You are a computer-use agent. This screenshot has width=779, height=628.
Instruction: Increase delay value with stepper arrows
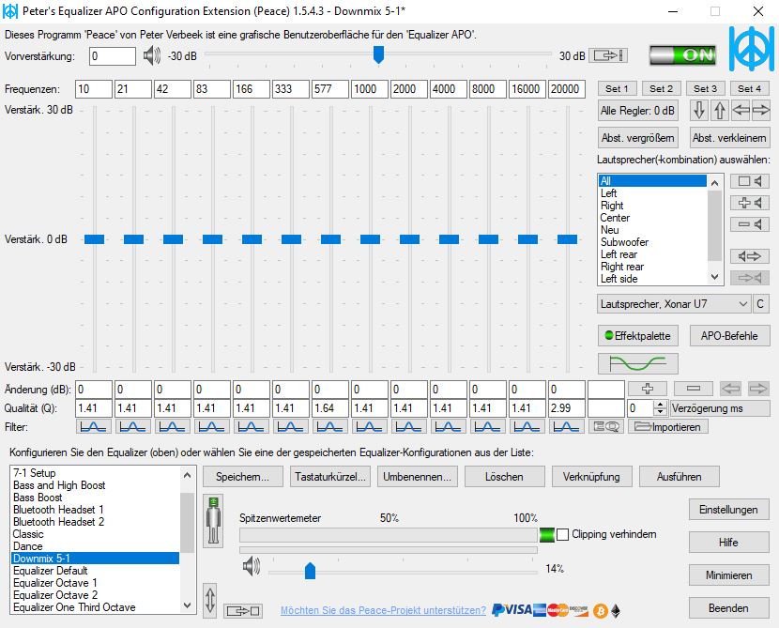point(660,405)
